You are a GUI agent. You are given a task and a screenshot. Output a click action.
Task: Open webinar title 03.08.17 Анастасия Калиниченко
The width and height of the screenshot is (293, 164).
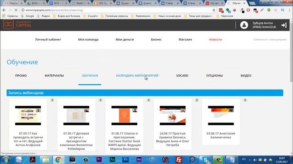tap(221, 135)
